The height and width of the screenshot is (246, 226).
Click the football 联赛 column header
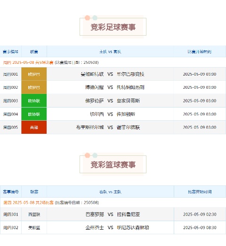[34, 52]
